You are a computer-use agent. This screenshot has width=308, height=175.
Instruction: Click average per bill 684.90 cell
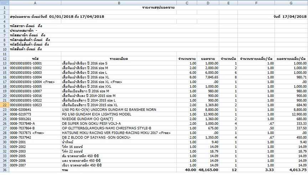[291, 105]
